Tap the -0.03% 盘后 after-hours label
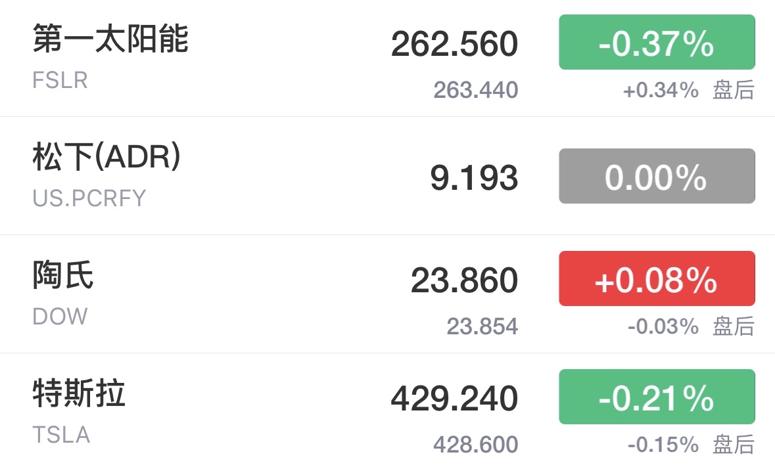 click(x=691, y=326)
